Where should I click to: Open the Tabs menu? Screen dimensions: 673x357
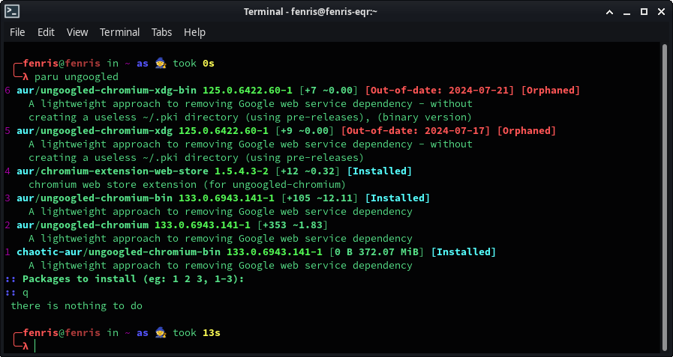tap(162, 32)
